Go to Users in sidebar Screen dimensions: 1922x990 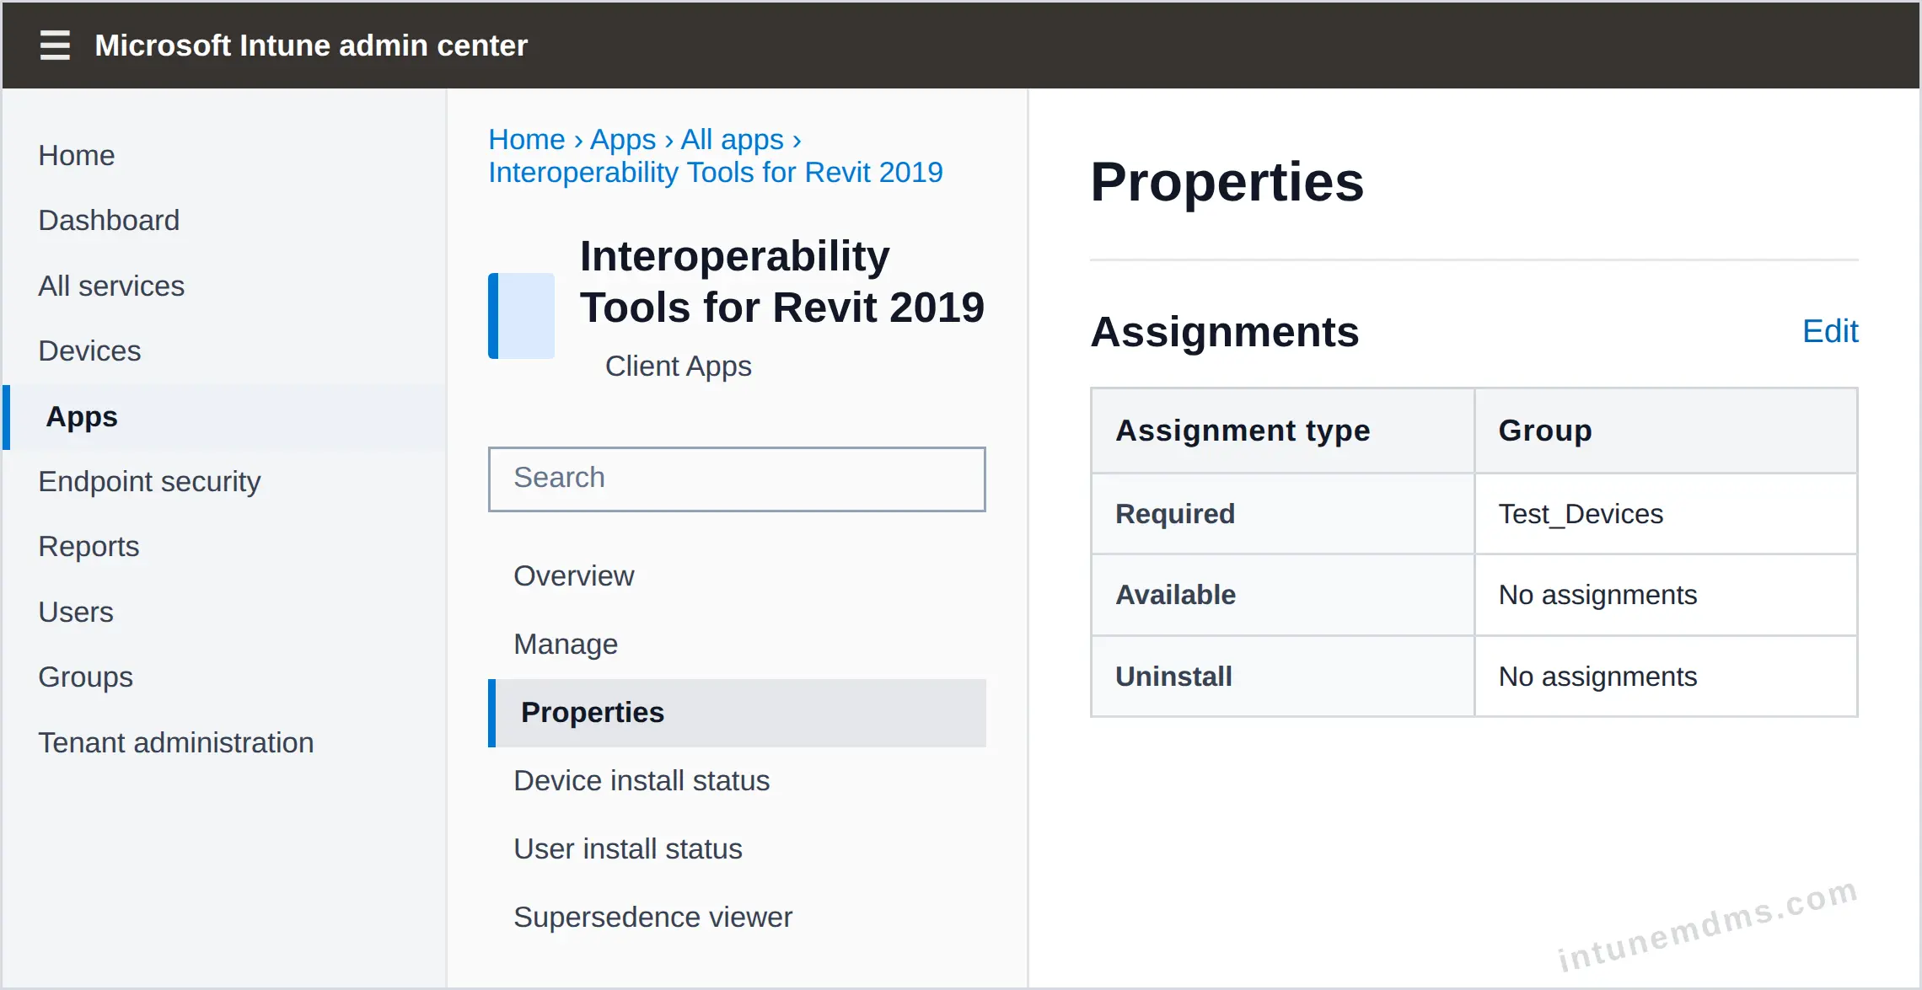coord(76,612)
